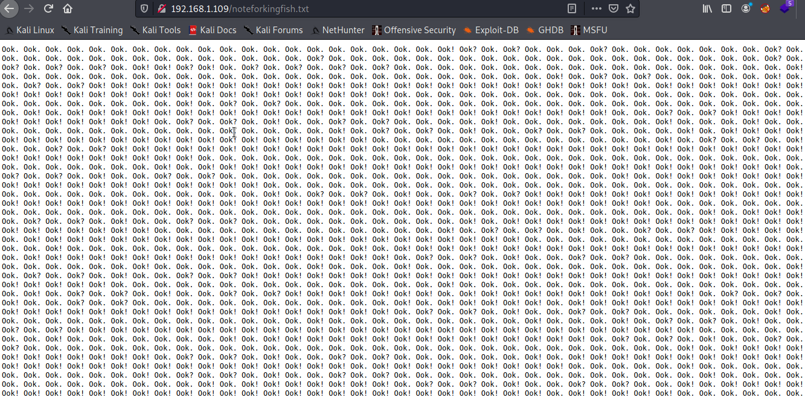Open the Kali Tools bookmark
The image size is (805, 397).
tap(155, 30)
